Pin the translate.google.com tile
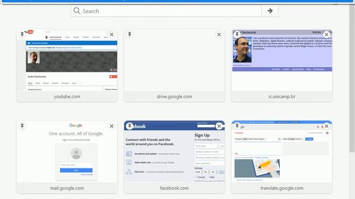The width and height of the screenshot is (355, 199). pos(237,126)
